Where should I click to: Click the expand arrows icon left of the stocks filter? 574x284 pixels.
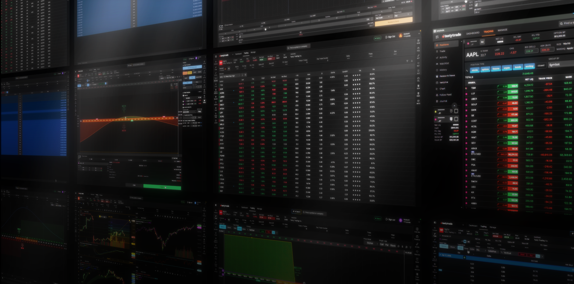point(467,71)
